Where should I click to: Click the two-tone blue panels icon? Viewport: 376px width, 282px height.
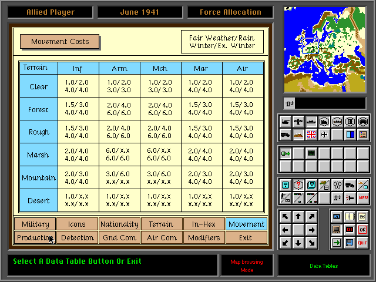point(350,135)
